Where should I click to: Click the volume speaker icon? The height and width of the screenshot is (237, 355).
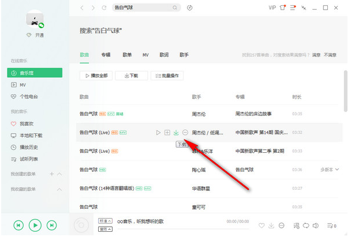coord(316,225)
